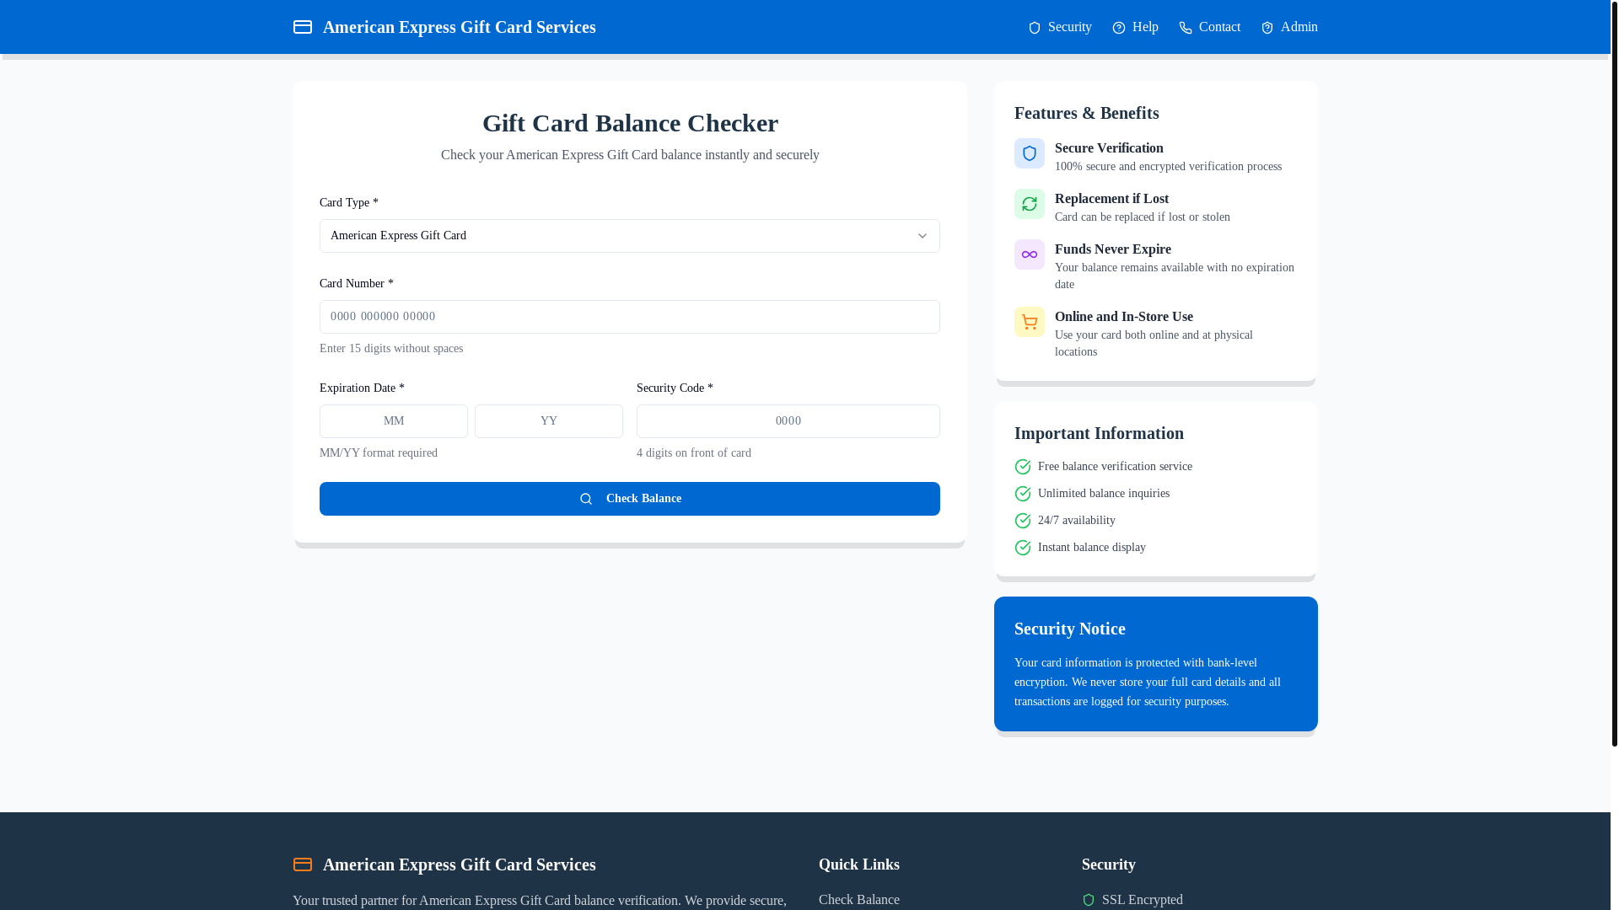1619x910 pixels.
Task: Open the Admin section
Action: pos(1289,27)
